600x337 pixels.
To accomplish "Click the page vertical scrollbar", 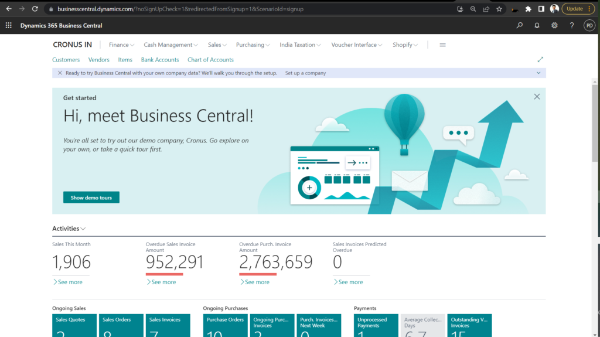I will (x=595, y=122).
